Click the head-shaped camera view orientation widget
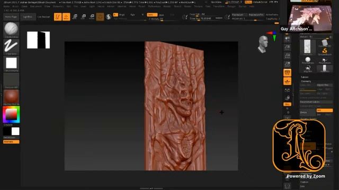The height and width of the screenshot is (190, 339). coord(263,44)
